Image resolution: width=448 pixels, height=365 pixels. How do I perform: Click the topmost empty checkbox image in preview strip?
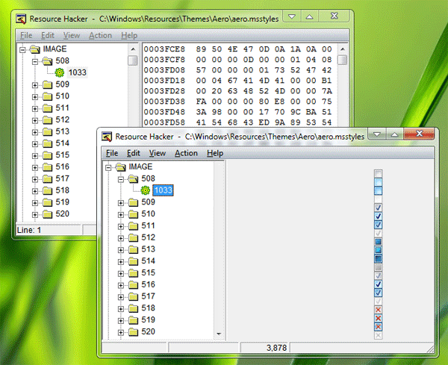(378, 173)
